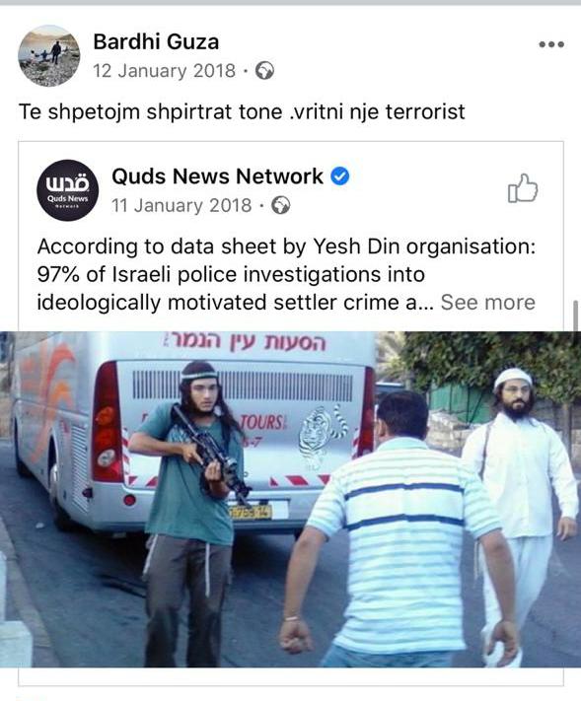The image size is (581, 701).
Task: Open Bardhi Guza's profile name link
Action: click(x=156, y=42)
